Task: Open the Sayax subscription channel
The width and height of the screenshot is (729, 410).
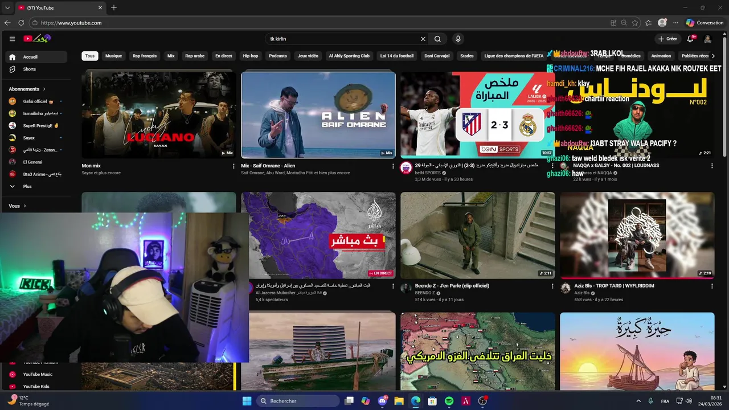Action: (36, 138)
